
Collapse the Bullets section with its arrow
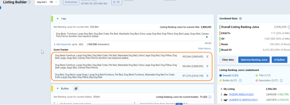pos(57,89)
